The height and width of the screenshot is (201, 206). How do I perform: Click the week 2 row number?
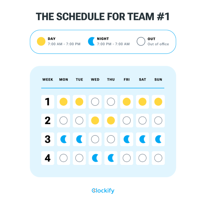click(x=48, y=120)
